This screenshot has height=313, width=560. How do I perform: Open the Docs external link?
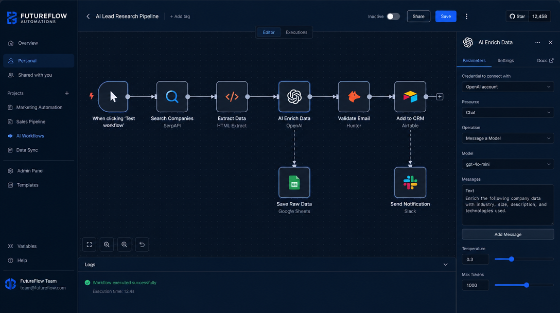tap(545, 61)
